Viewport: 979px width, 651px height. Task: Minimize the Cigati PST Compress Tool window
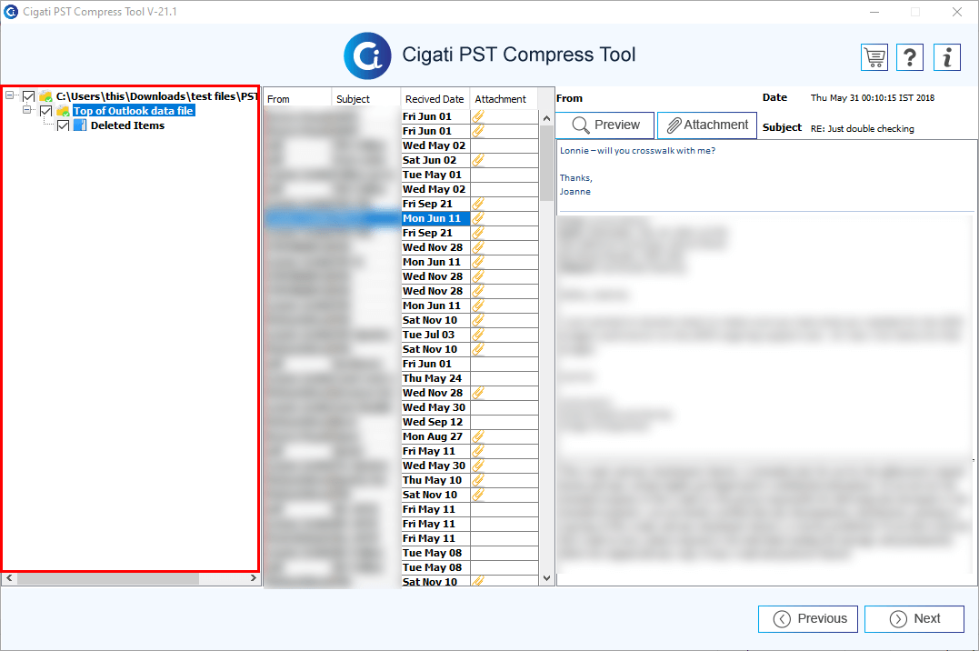874,12
